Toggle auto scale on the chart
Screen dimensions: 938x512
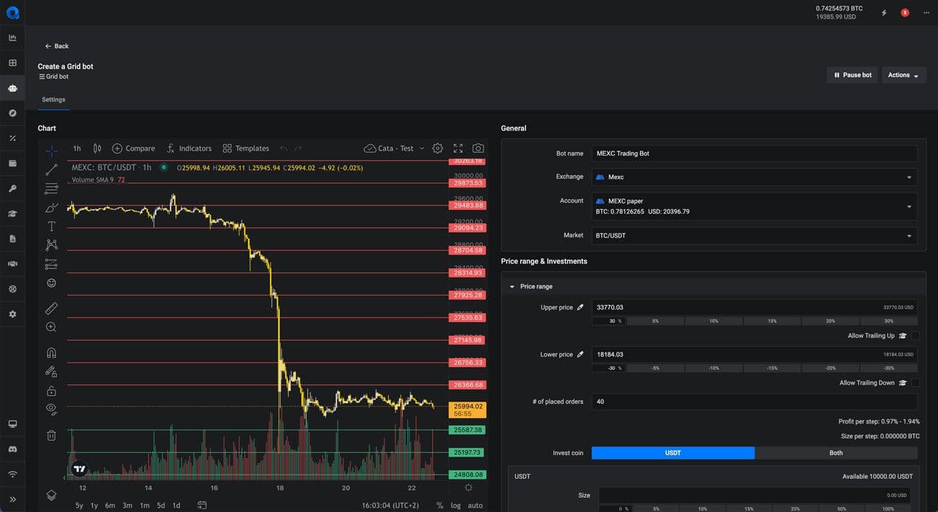[475, 506]
